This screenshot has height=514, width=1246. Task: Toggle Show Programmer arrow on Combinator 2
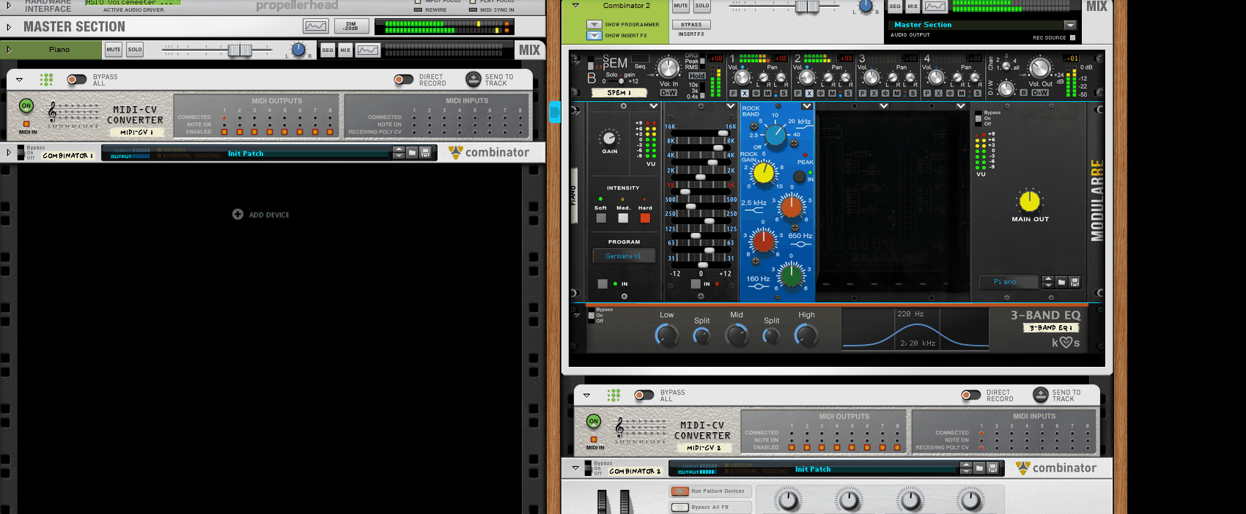pyautogui.click(x=594, y=25)
